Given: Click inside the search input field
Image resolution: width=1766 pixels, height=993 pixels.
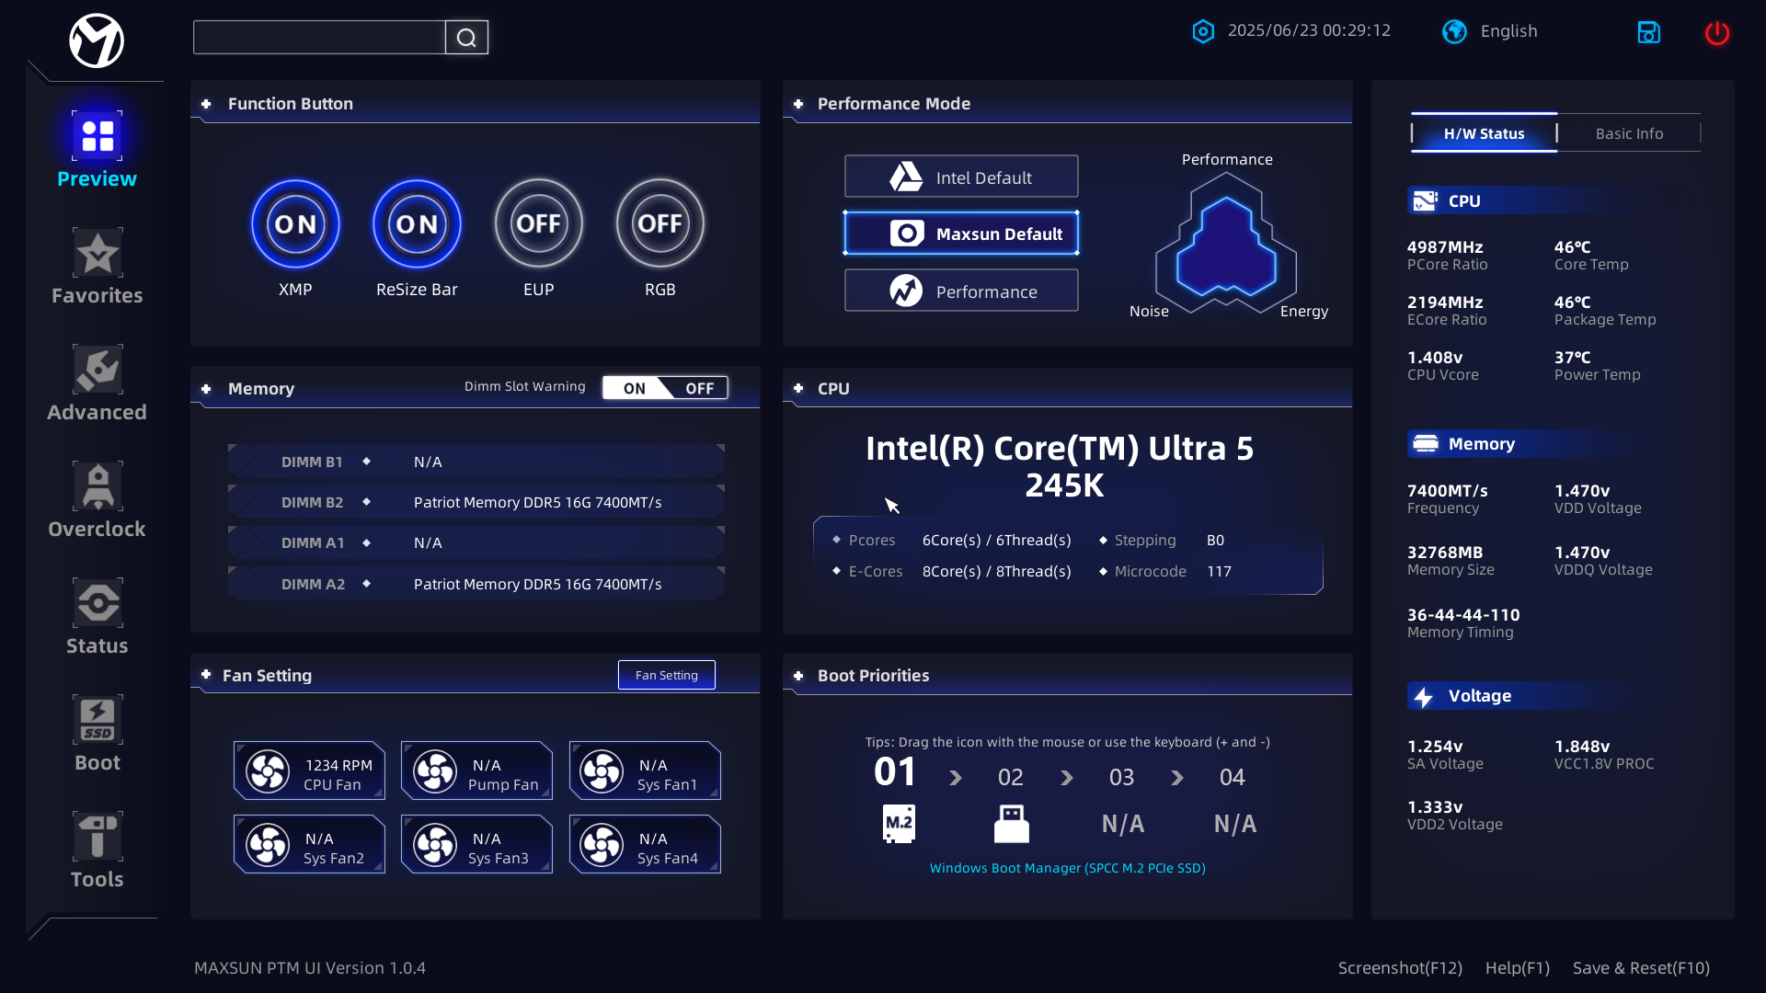Looking at the screenshot, I should (318, 38).
